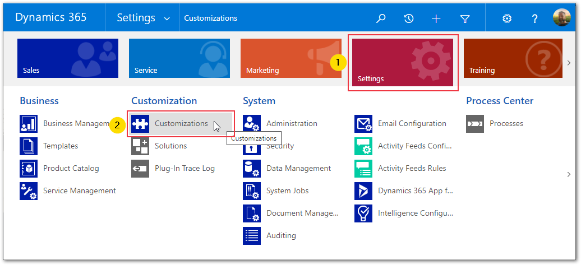The image size is (581, 265).
Task: Open the Service tile
Action: [x=179, y=58]
